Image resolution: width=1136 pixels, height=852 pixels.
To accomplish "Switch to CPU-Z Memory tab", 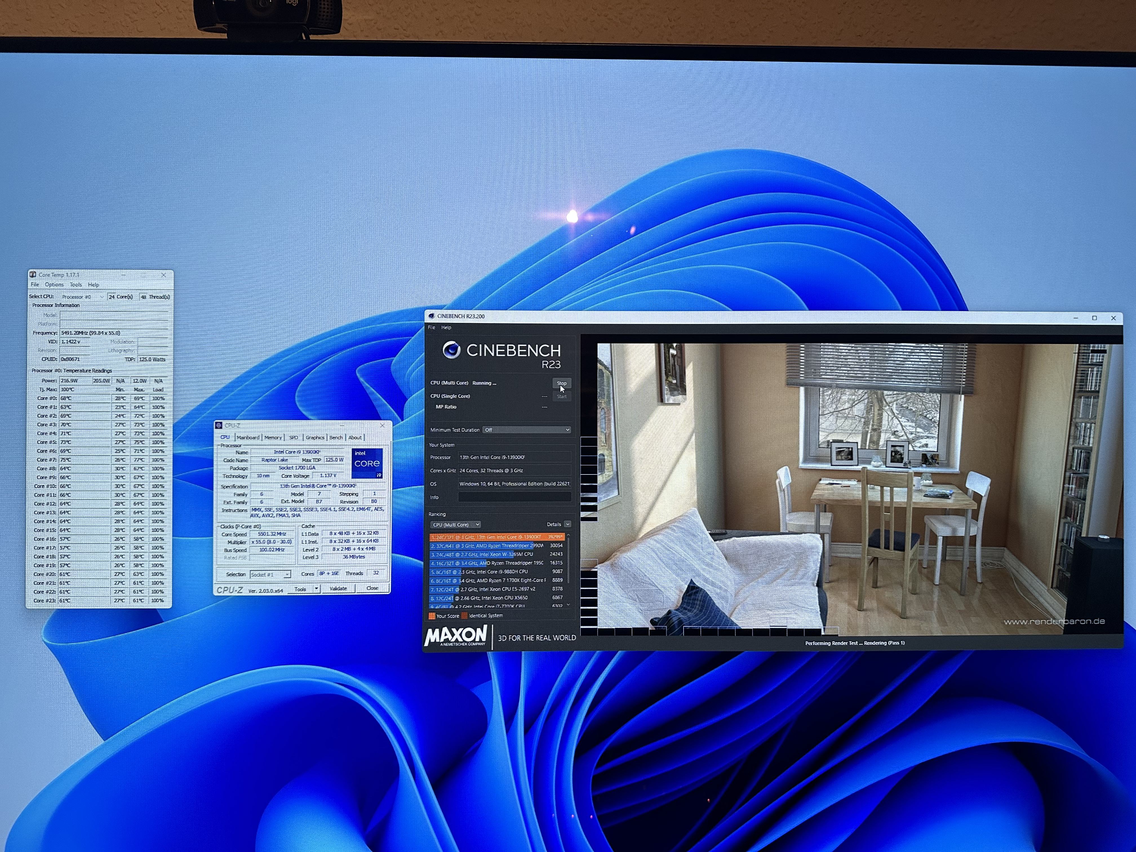I will point(273,438).
